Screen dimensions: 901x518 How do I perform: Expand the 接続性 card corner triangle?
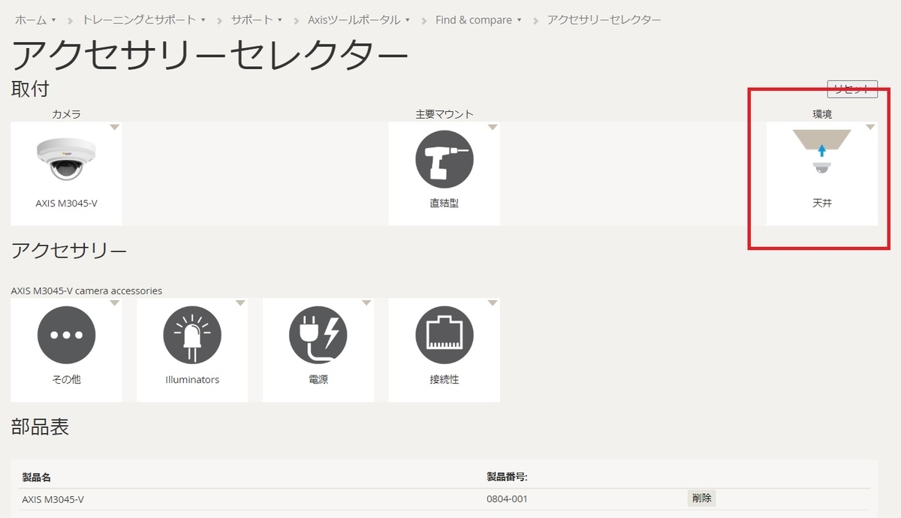tap(493, 303)
